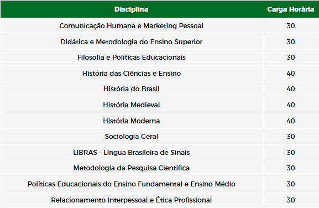Select Metodologia da Pesquisa Científica row
The width and height of the screenshot is (319, 208).
tap(159, 168)
